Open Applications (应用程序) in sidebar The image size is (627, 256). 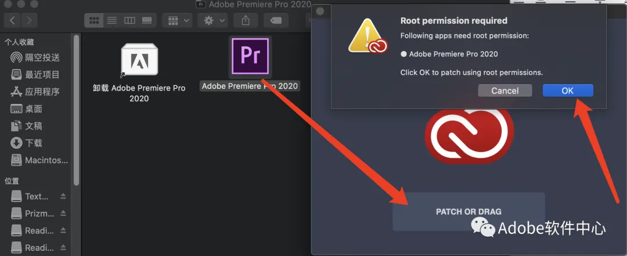click(x=42, y=92)
